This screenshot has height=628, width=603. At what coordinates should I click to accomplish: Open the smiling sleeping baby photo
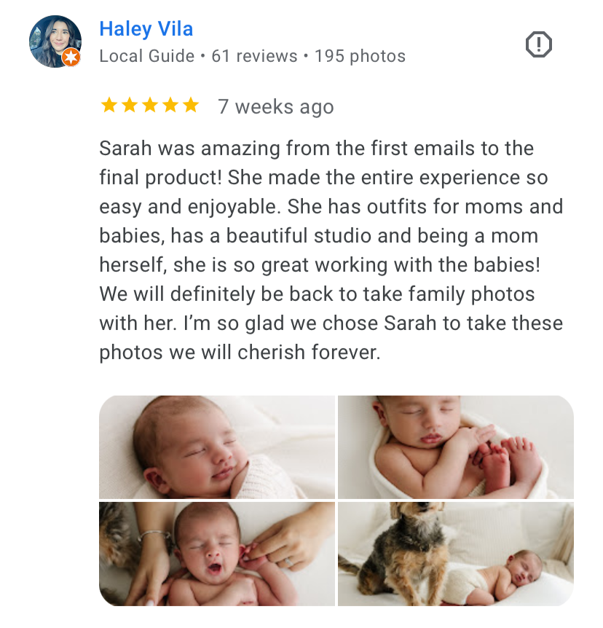(217, 447)
